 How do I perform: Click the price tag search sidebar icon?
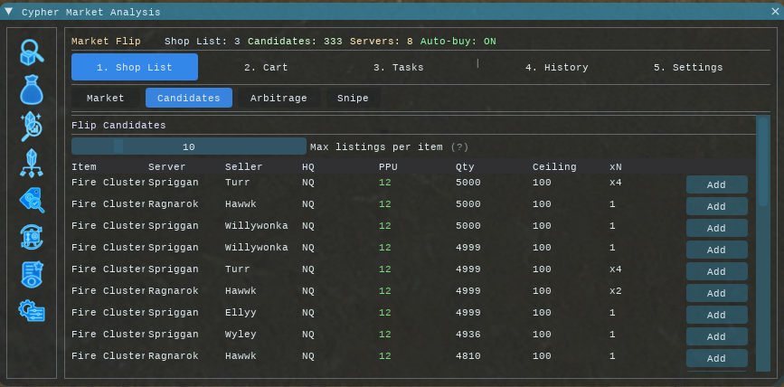[x=32, y=200]
